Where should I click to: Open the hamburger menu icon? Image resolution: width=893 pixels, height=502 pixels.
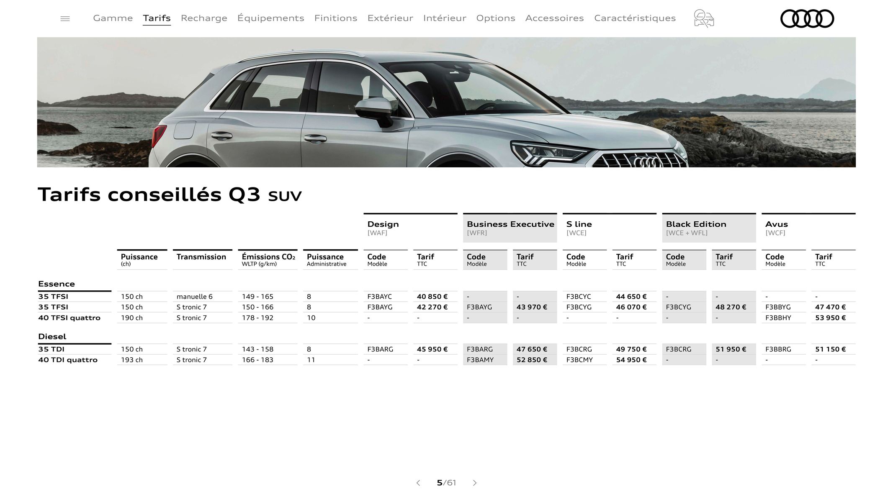pyautogui.click(x=65, y=18)
